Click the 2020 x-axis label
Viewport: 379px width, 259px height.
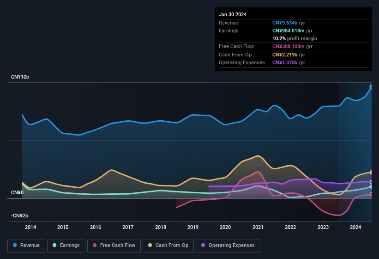(x=225, y=227)
